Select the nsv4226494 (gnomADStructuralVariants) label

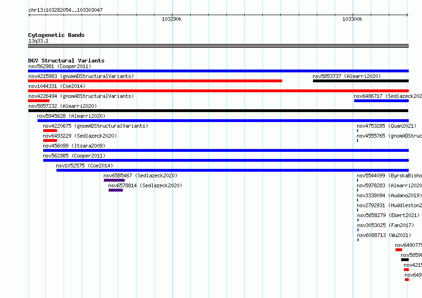click(81, 96)
